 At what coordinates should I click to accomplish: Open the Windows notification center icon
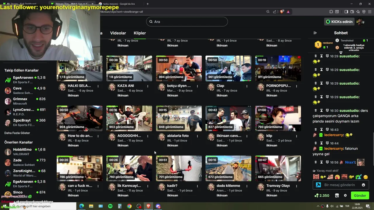(368, 206)
